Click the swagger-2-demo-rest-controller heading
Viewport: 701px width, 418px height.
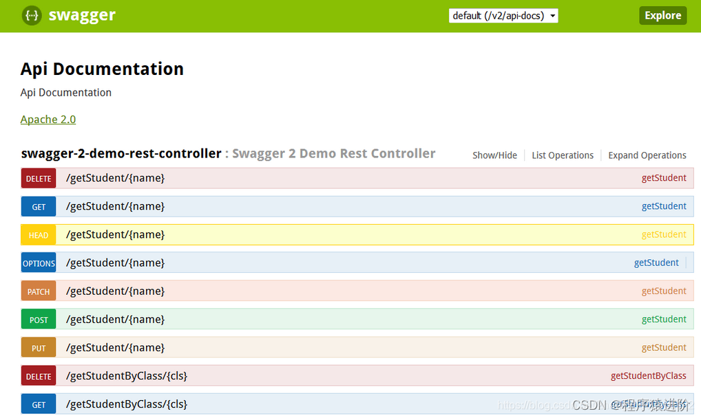[121, 153]
